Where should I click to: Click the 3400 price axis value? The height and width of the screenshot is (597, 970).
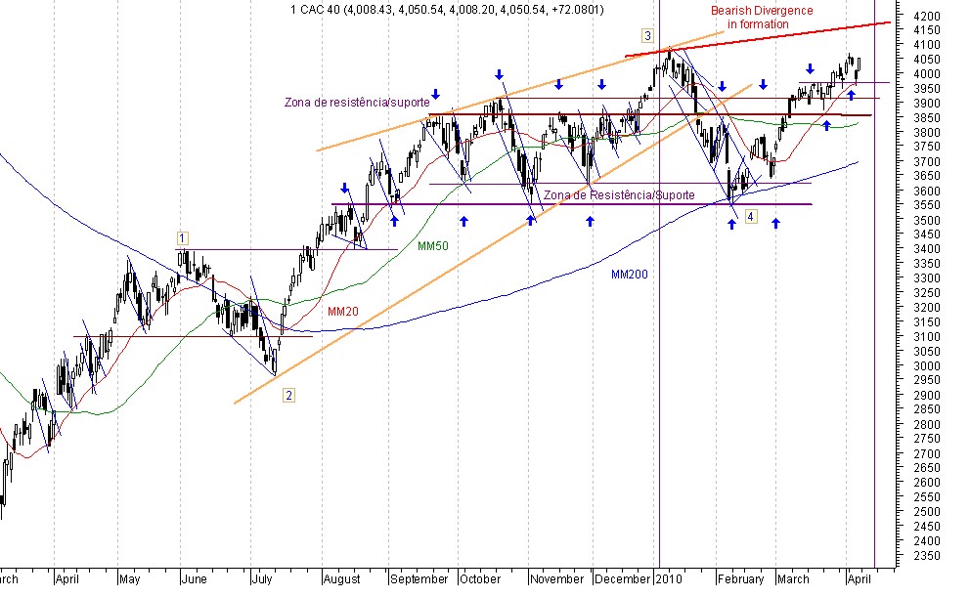tap(926, 249)
